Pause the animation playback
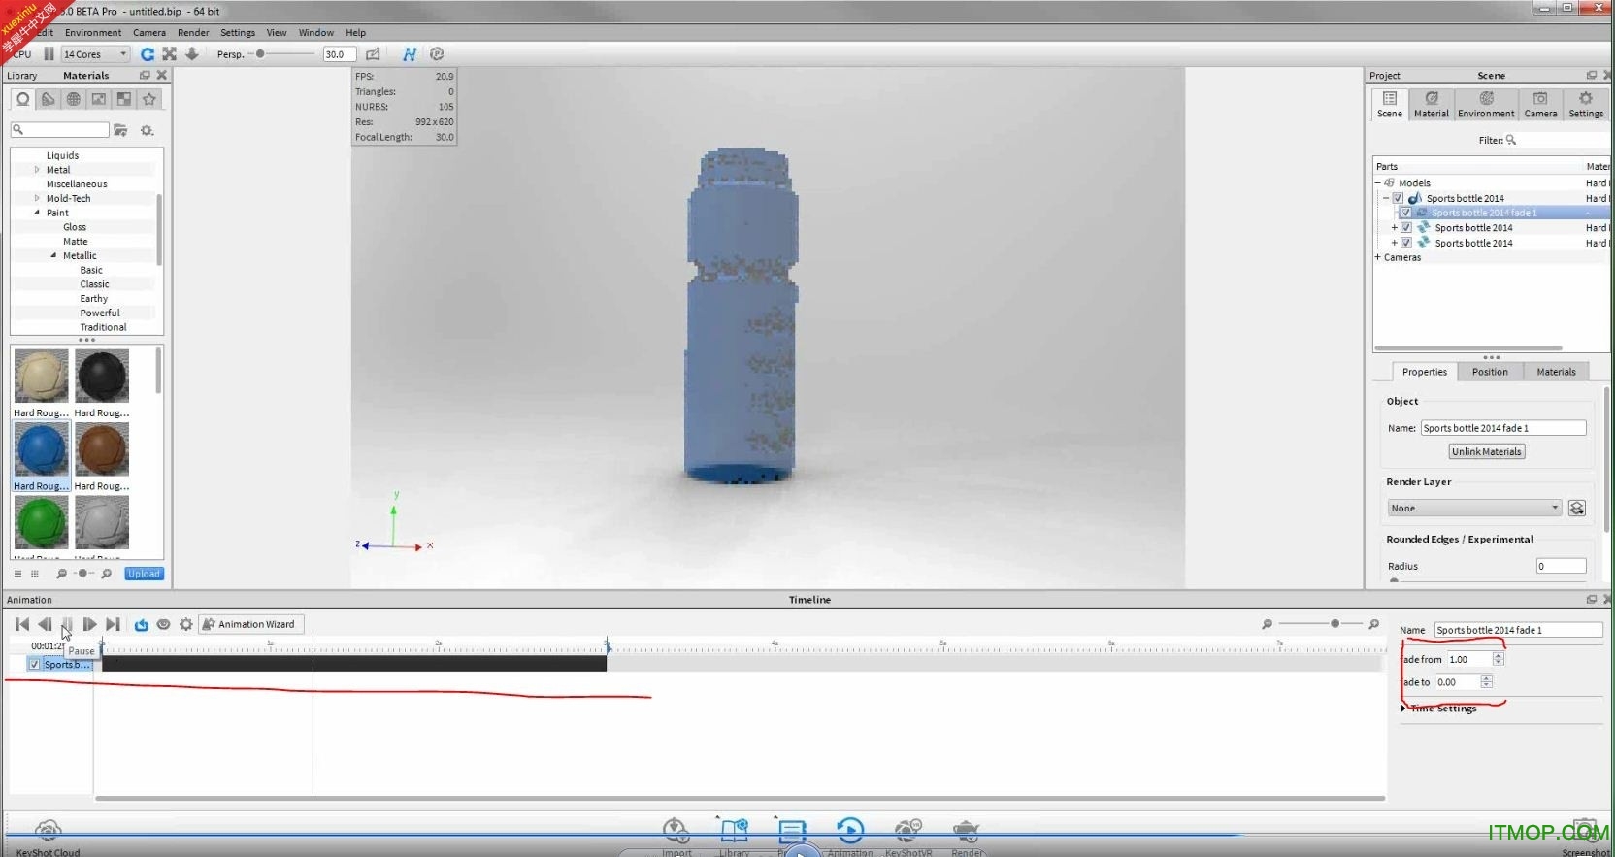 tap(67, 624)
